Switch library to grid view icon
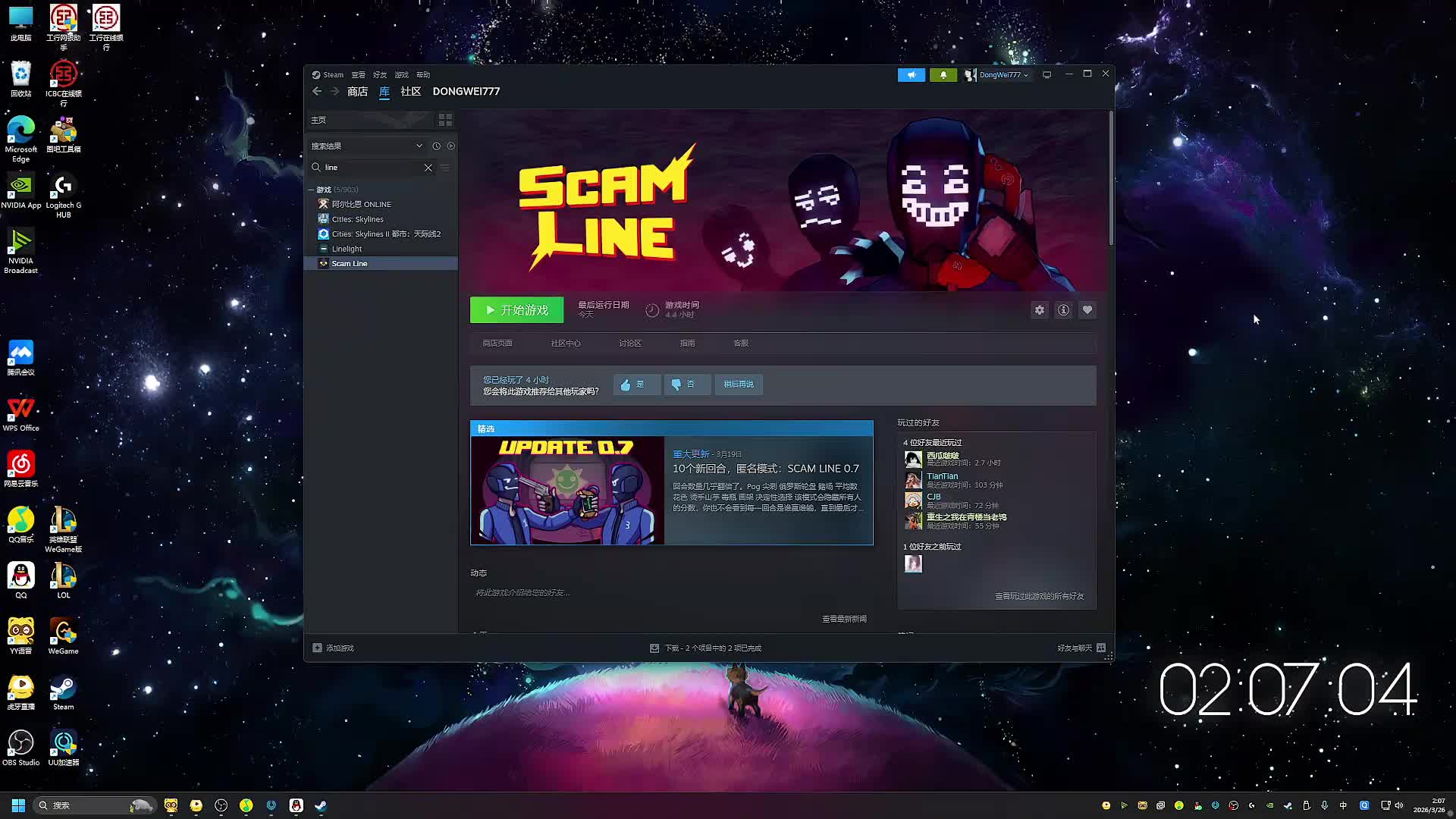 pyautogui.click(x=445, y=120)
